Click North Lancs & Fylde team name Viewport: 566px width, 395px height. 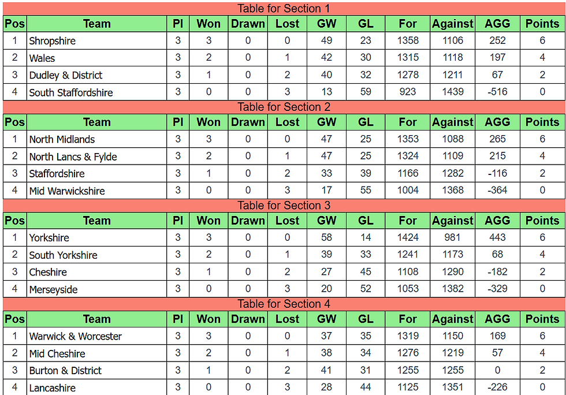click(x=73, y=156)
